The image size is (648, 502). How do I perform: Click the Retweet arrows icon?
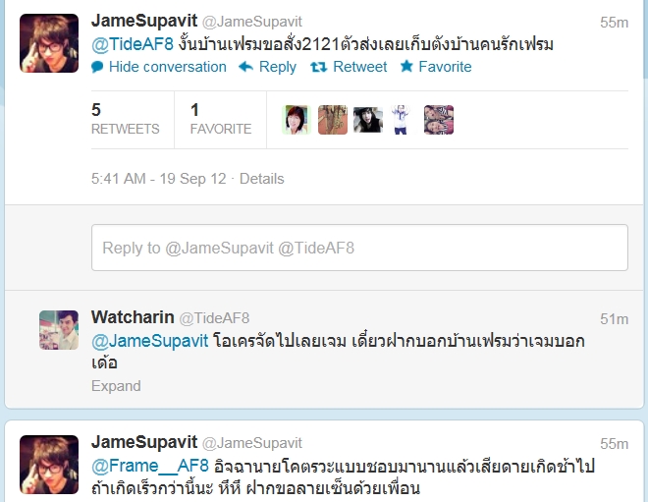[x=319, y=67]
